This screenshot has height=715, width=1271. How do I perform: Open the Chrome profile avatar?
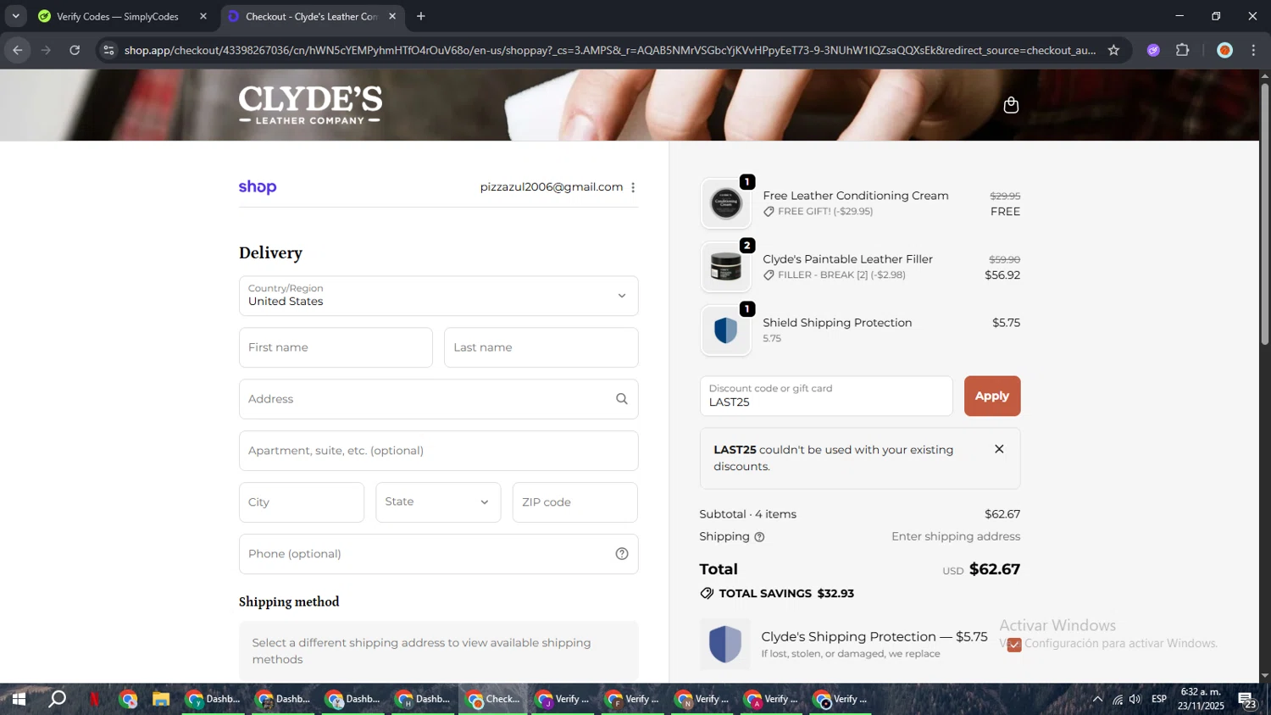[1224, 50]
